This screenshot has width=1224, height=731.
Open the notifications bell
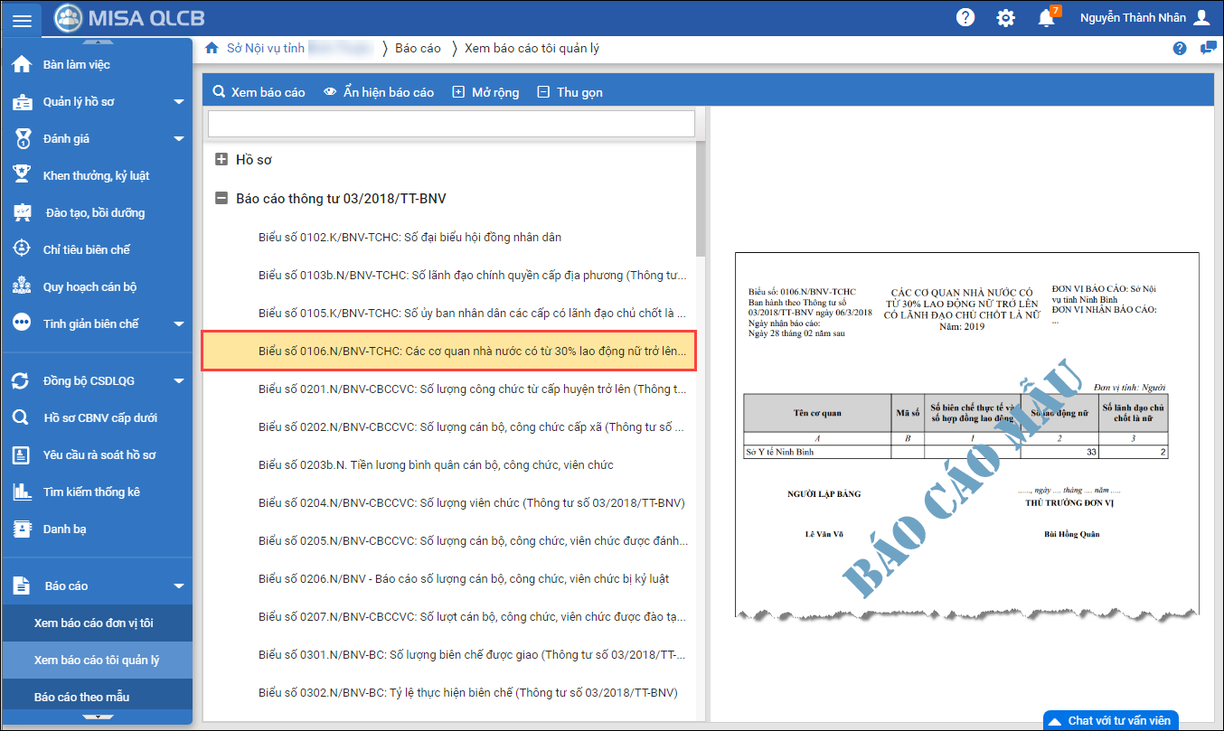(1046, 18)
